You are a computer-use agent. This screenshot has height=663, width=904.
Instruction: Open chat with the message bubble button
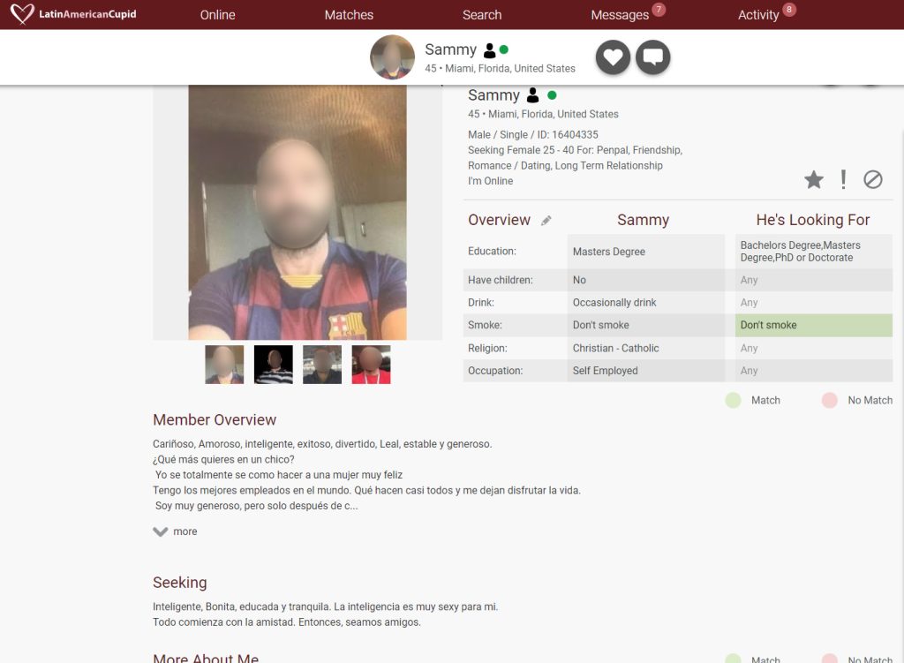[x=652, y=57]
